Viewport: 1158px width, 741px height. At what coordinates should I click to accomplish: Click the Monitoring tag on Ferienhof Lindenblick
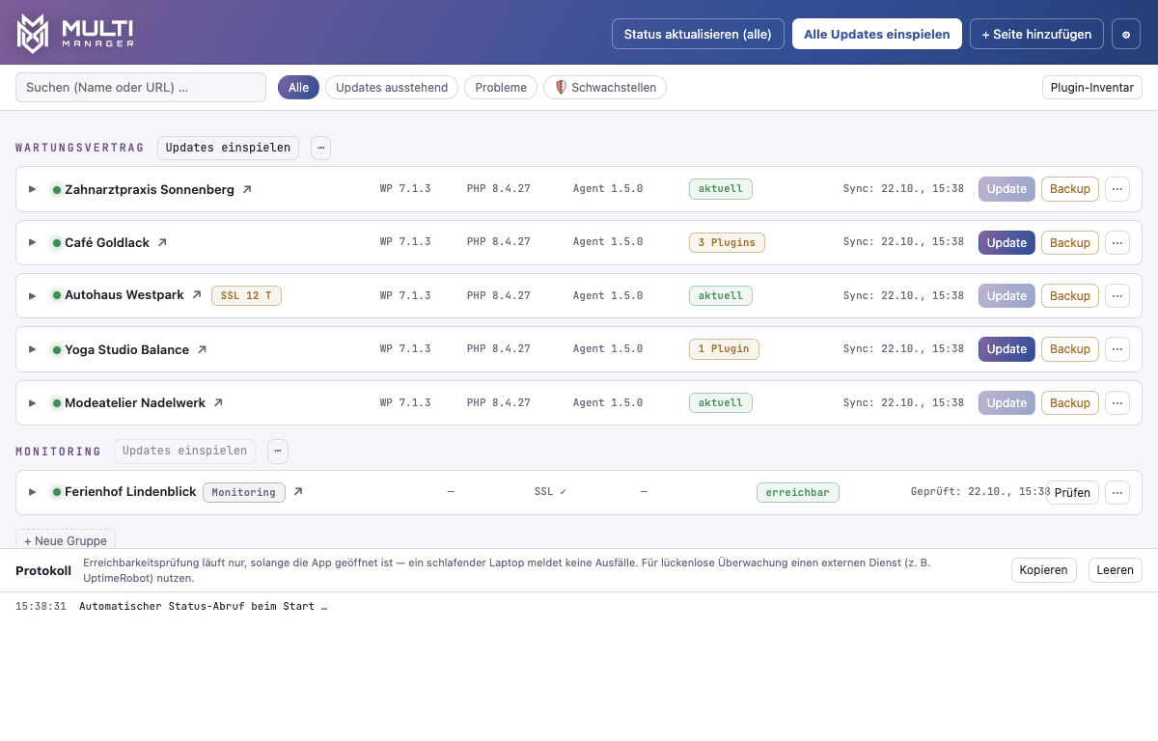pos(243,492)
